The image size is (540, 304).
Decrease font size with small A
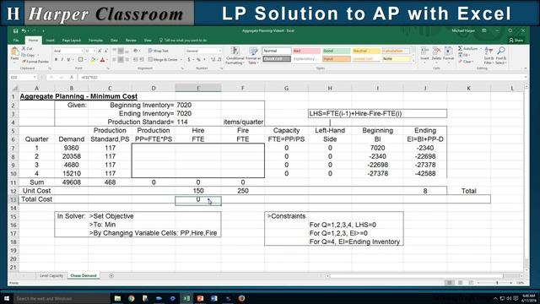pos(105,51)
